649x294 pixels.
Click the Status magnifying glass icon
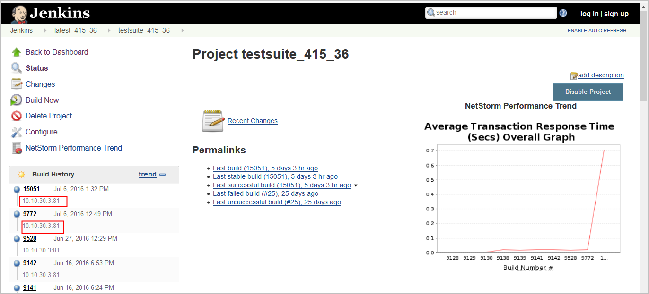(17, 68)
